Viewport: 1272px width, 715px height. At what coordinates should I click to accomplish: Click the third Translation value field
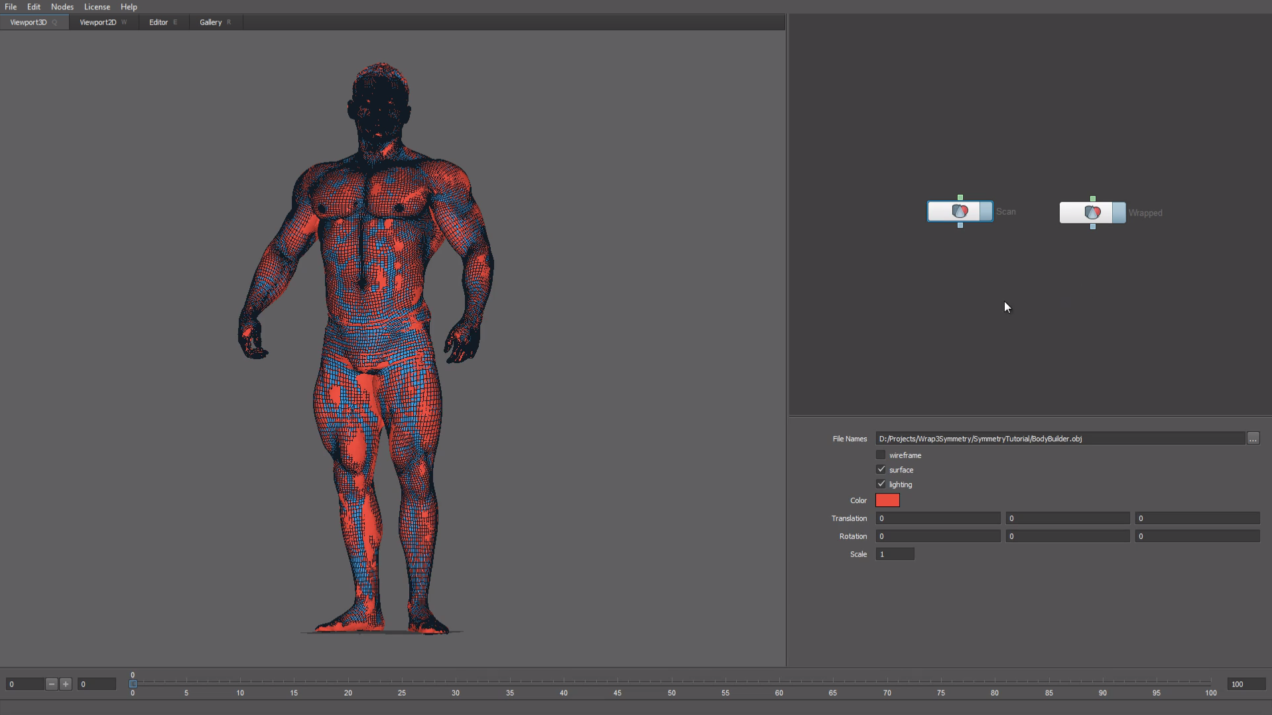click(1197, 518)
